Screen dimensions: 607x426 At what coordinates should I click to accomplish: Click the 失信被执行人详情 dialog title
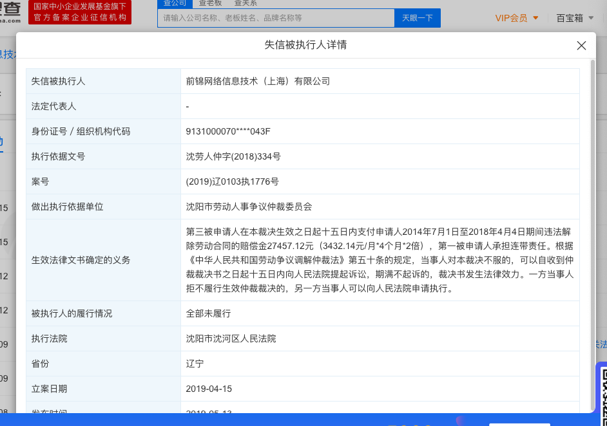click(x=305, y=45)
